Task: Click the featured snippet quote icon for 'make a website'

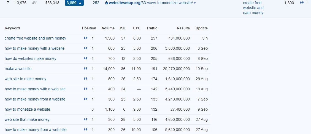Action: coord(85,68)
